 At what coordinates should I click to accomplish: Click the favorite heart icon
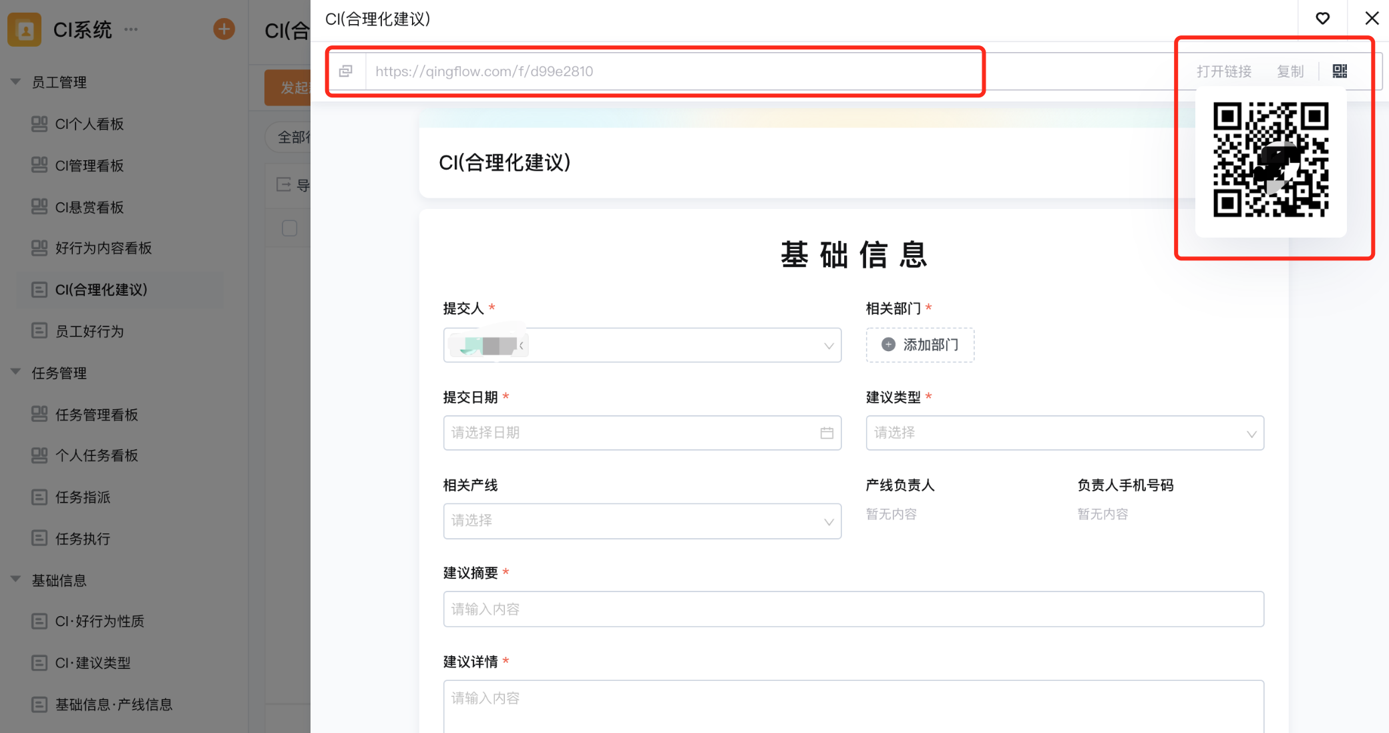(1322, 19)
